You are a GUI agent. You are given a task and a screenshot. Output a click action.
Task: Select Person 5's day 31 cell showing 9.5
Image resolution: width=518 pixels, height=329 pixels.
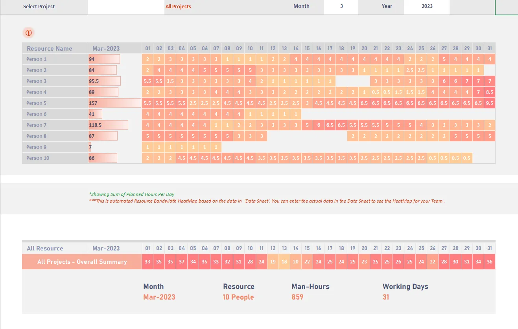pos(490,103)
